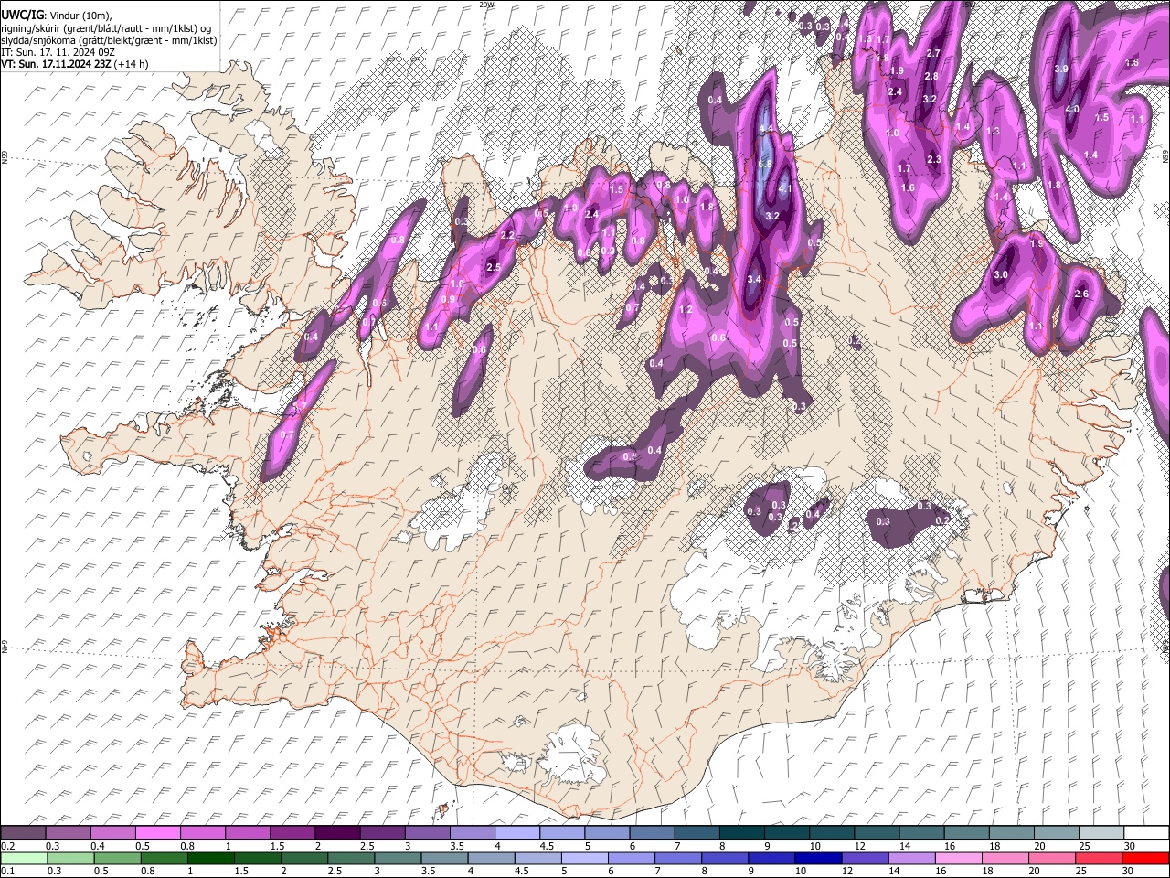1170x878 pixels.
Task: Pick the pale green 0.1 swatch in the rain scale
Action: coord(23,858)
